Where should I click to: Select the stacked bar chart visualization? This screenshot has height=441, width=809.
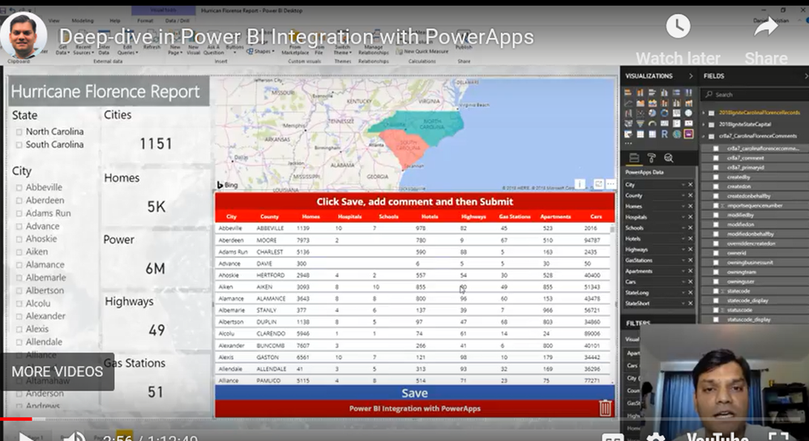(x=628, y=93)
